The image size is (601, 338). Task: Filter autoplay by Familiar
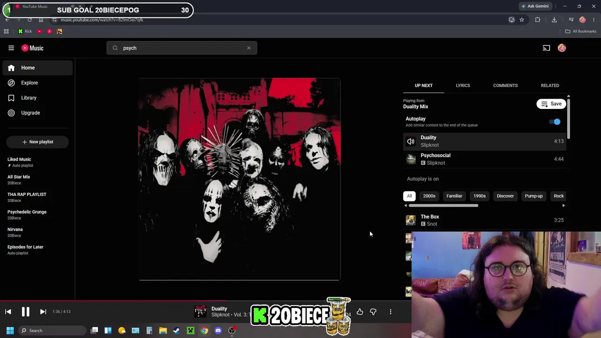455,196
